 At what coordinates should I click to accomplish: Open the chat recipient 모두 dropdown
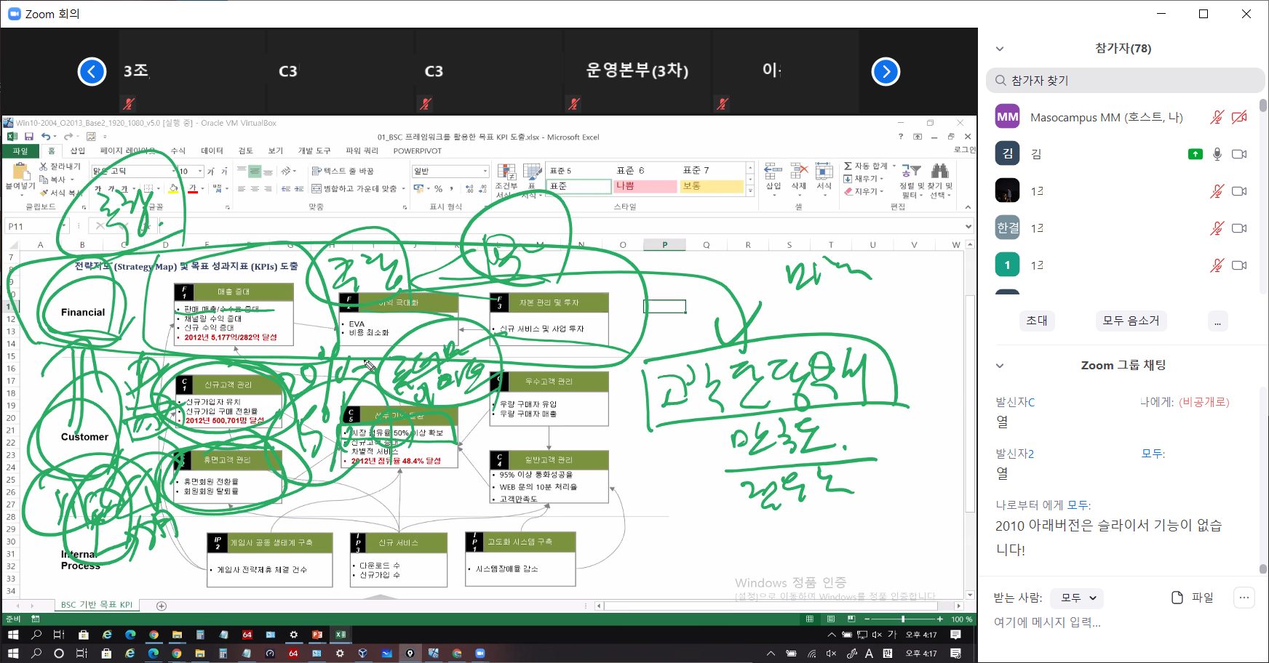[x=1078, y=598]
